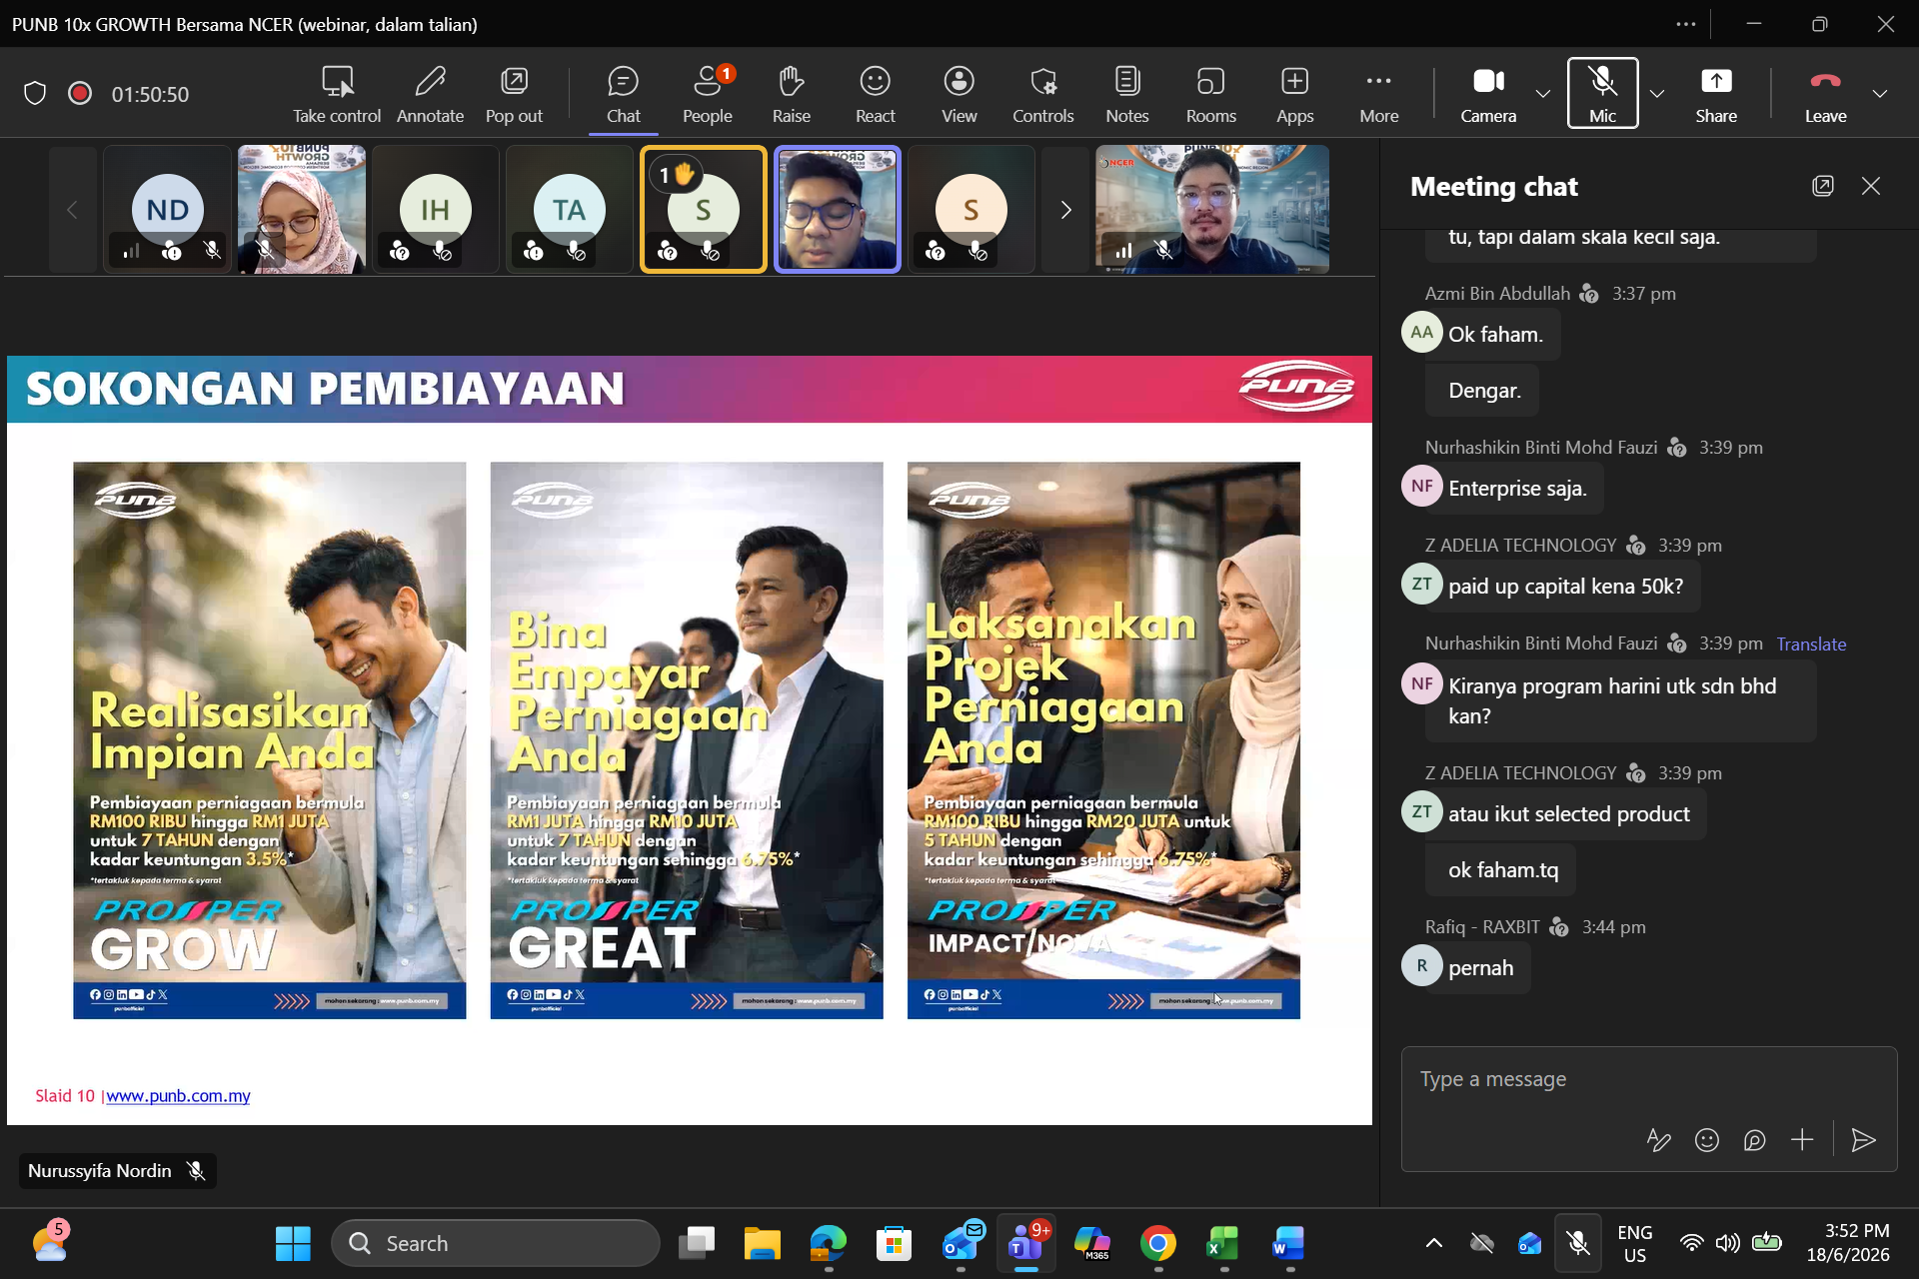1919x1279 pixels.
Task: Open Excel from taskbar
Action: pyautogui.click(x=1223, y=1243)
